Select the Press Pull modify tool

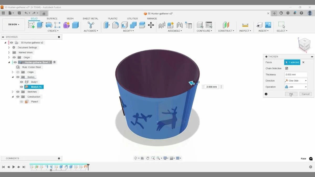click(107, 25)
